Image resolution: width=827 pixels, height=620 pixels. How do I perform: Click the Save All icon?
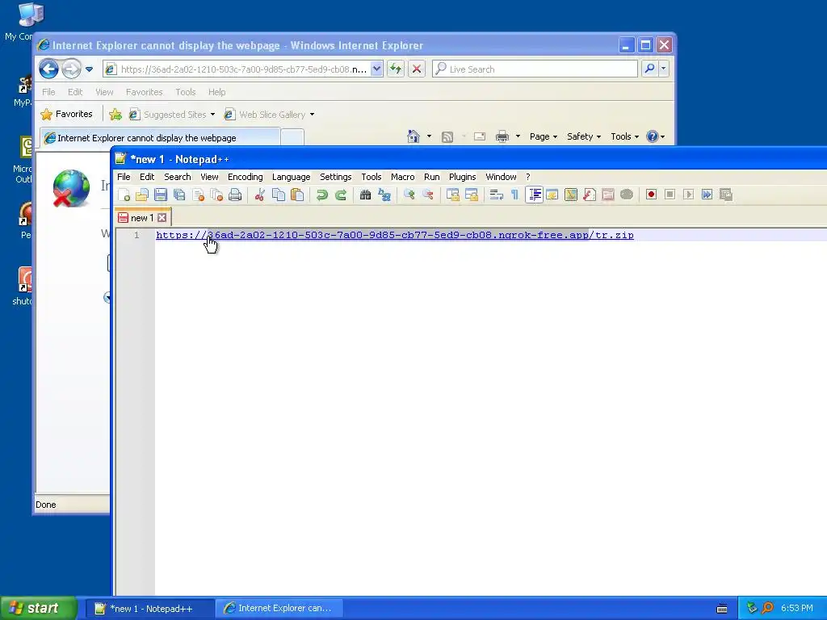point(179,195)
